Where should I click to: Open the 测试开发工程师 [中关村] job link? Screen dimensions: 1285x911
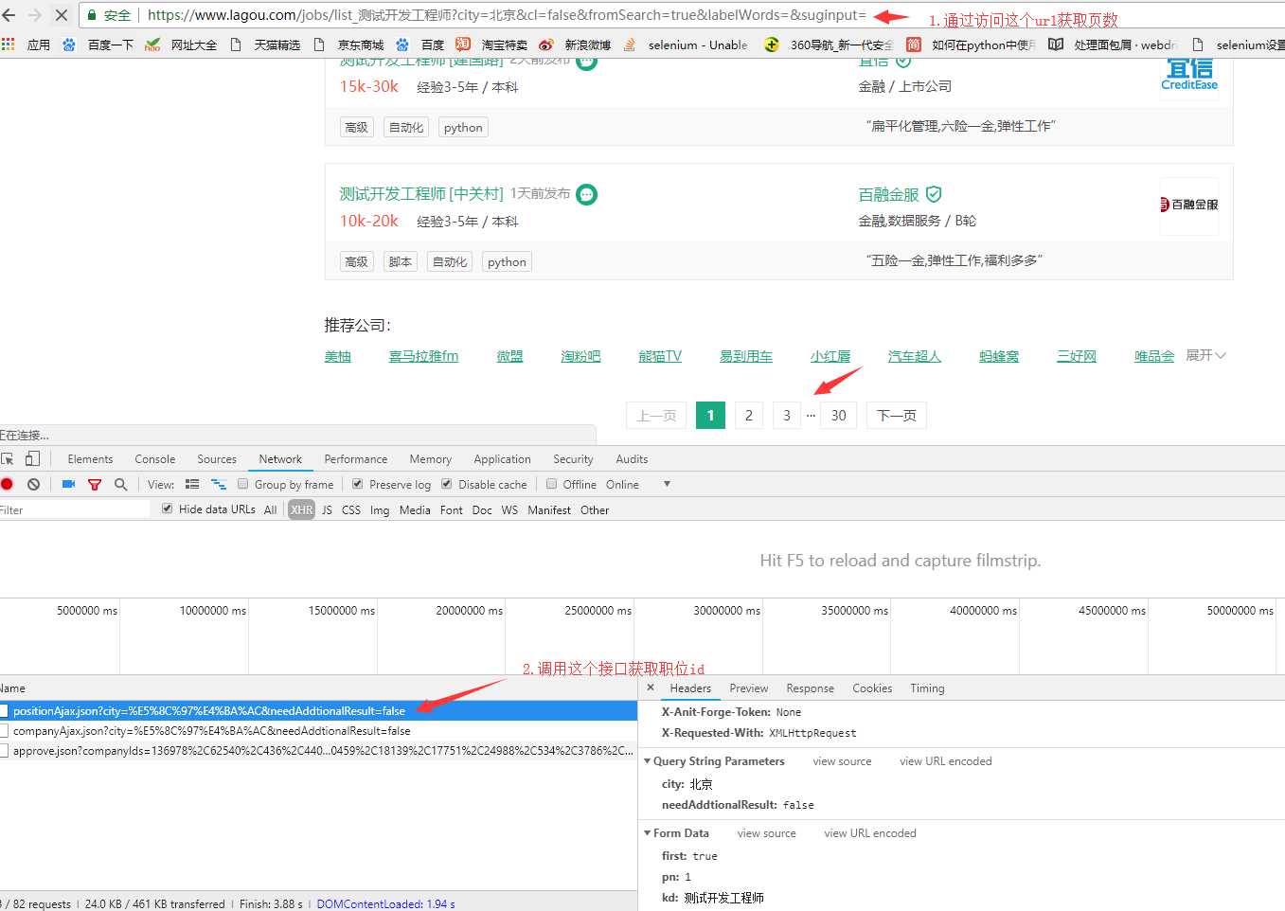(x=421, y=193)
